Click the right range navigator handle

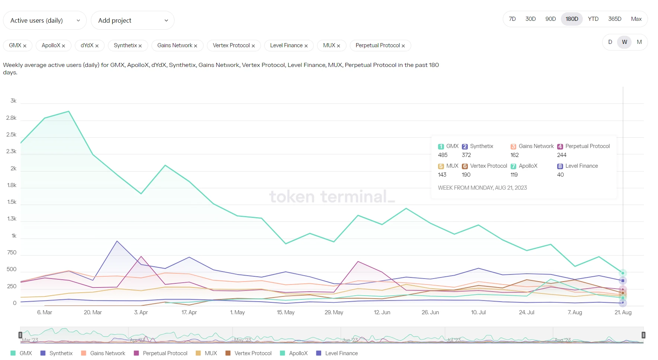(x=643, y=335)
